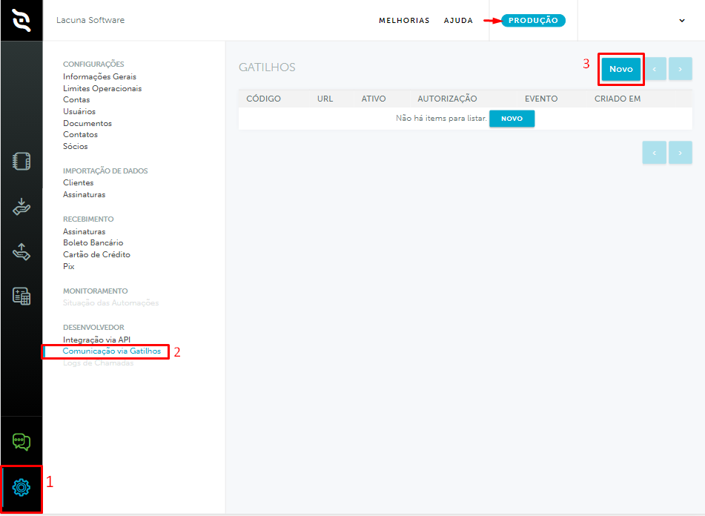The width and height of the screenshot is (705, 516).
Task: Open Cartão de Crédito settings
Action: pyautogui.click(x=96, y=254)
